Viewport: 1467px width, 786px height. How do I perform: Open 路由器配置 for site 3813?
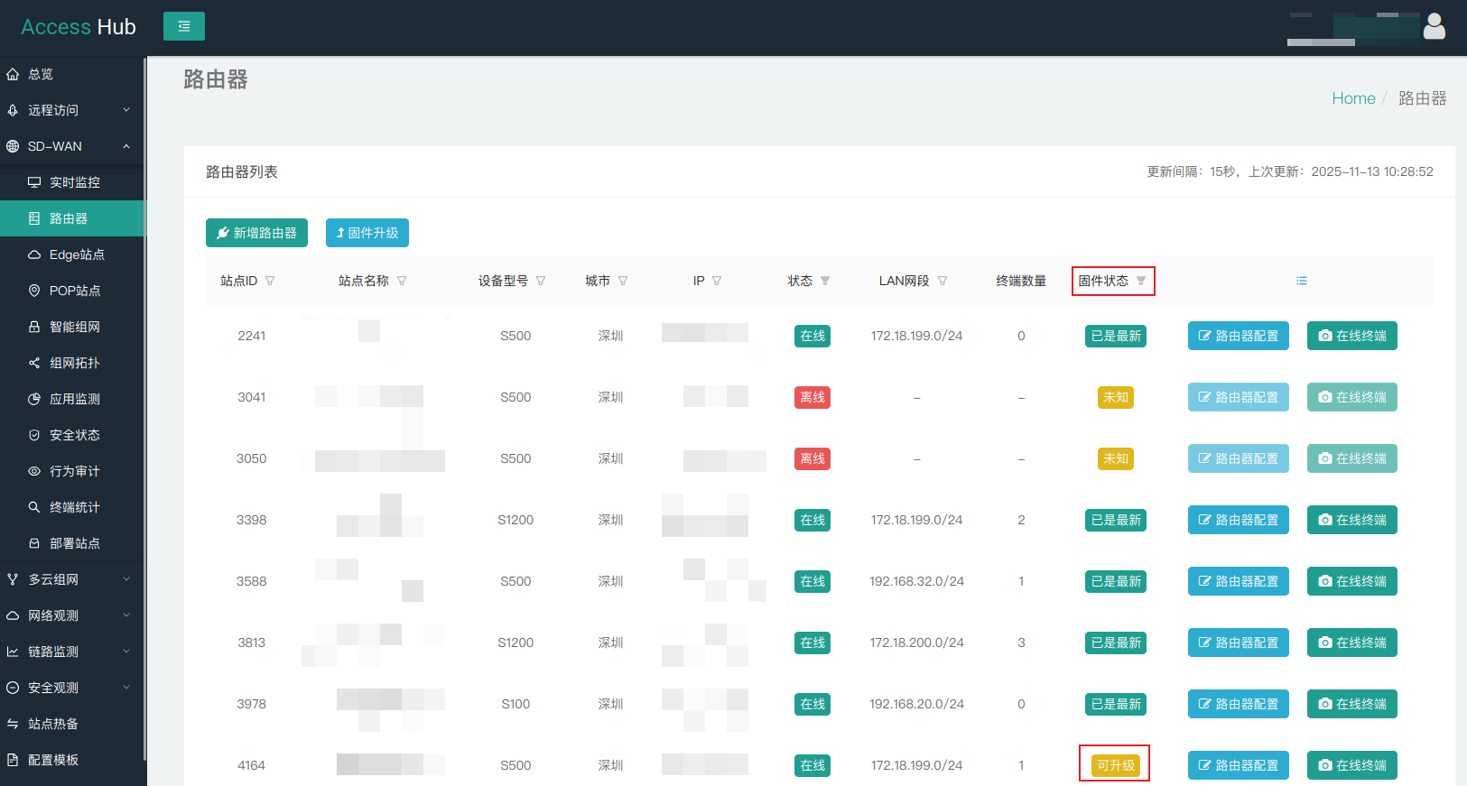click(x=1239, y=643)
